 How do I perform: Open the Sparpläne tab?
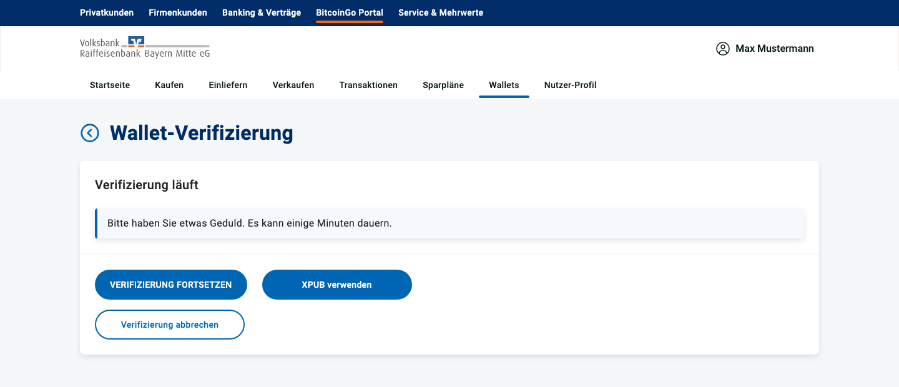click(x=443, y=85)
